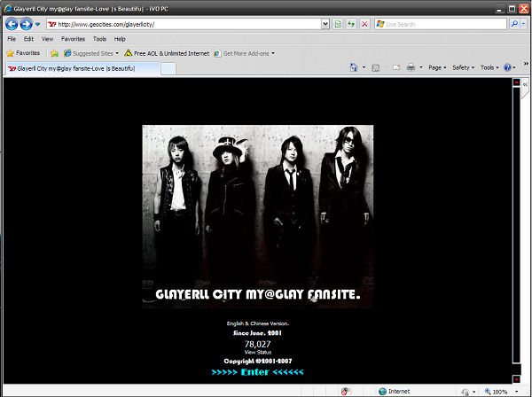Click the Stop loading icon
Image resolution: width=532 pixels, height=397 pixels.
click(x=365, y=24)
